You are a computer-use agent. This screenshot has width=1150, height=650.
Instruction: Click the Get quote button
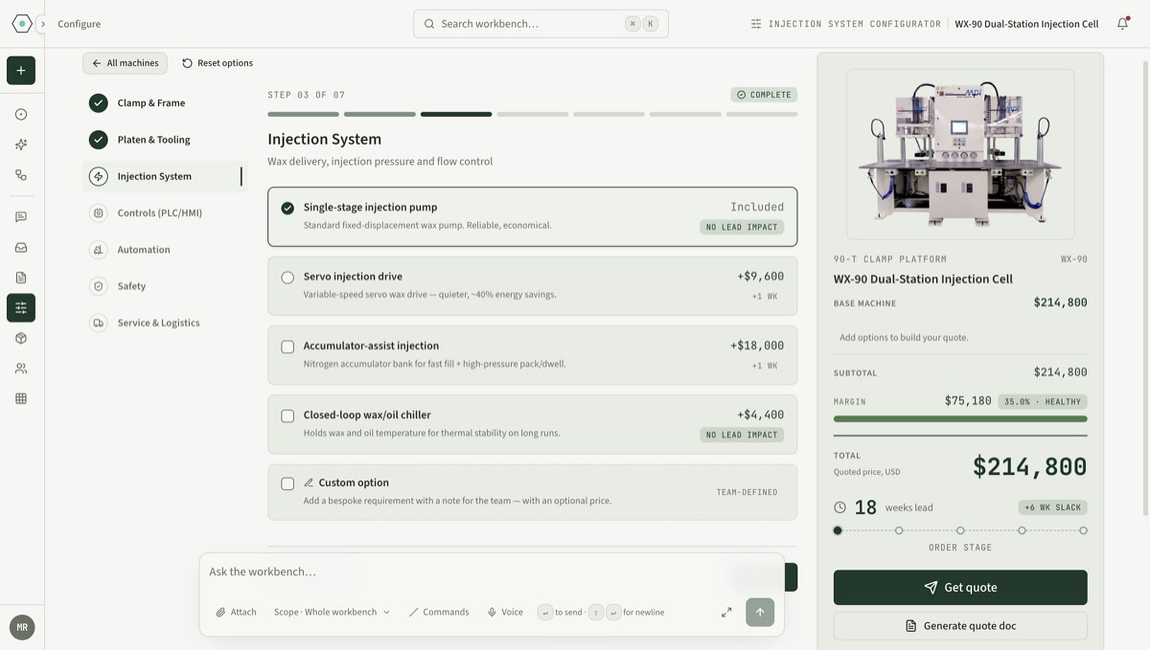point(960,587)
